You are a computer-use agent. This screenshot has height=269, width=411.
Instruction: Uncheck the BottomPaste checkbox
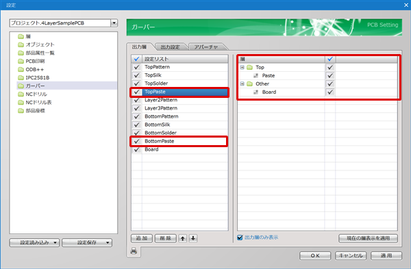point(136,141)
